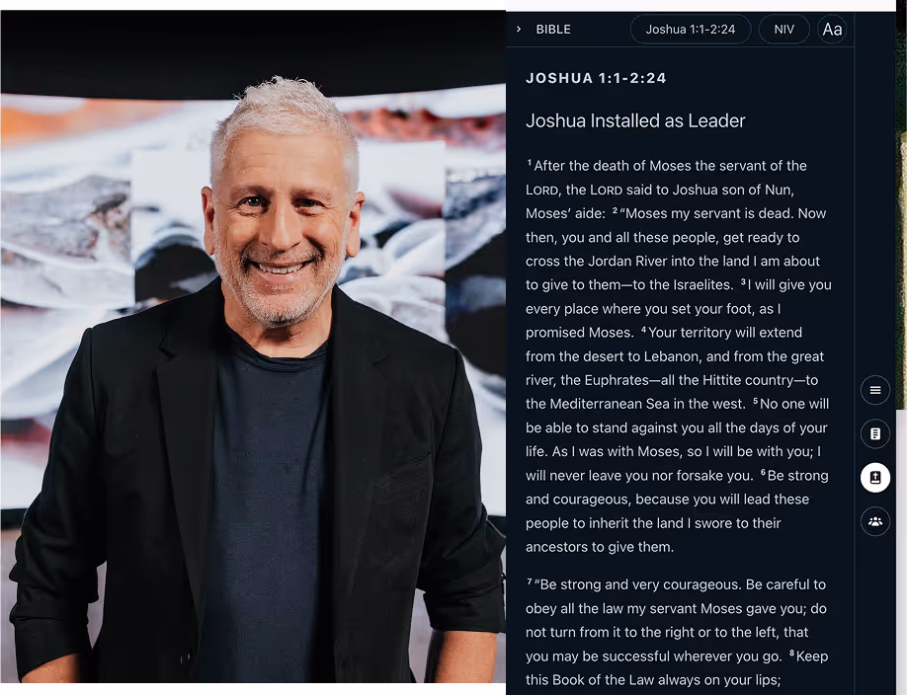The image size is (907, 695).
Task: Open the notes document sidebar icon
Action: click(875, 433)
